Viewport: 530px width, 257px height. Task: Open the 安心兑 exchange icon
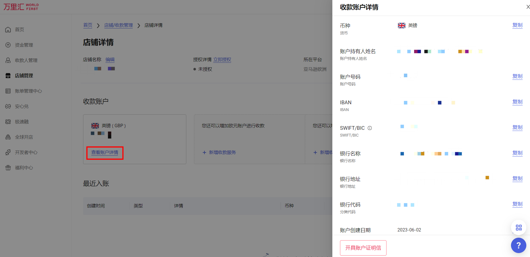(8, 106)
